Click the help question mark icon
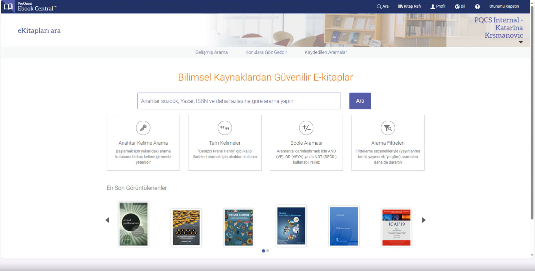This screenshot has height=271, width=535. pos(477,7)
